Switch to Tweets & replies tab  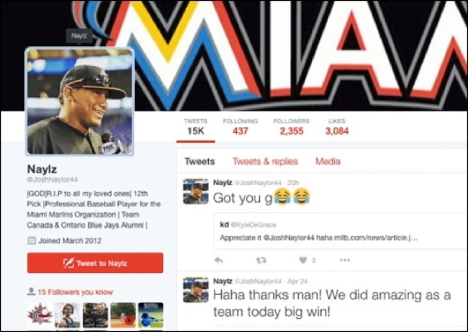click(265, 161)
